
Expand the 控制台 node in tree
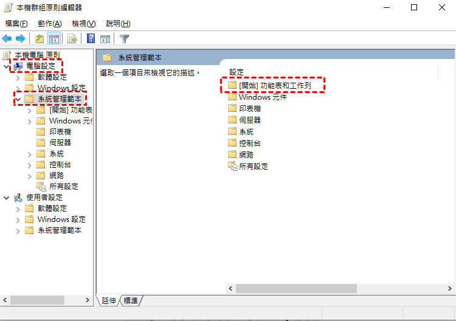click(29, 165)
